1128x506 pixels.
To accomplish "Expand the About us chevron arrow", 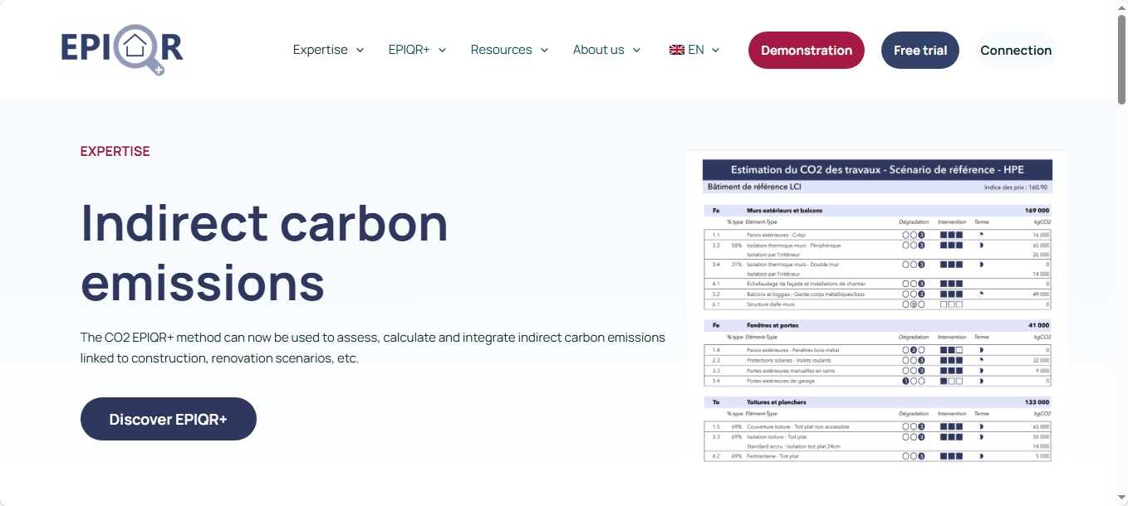I will pyautogui.click(x=636, y=50).
